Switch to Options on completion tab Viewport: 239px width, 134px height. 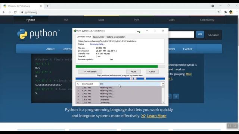point(116,37)
